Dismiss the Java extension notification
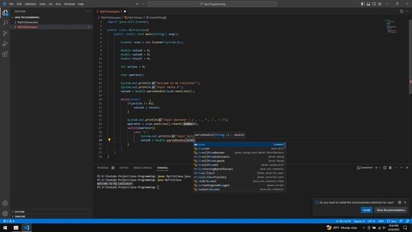Image resolution: width=412 pixels, height=232 pixels. 405,202
